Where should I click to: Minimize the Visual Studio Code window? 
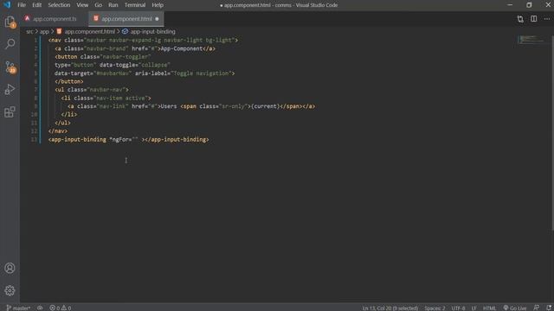point(510,5)
